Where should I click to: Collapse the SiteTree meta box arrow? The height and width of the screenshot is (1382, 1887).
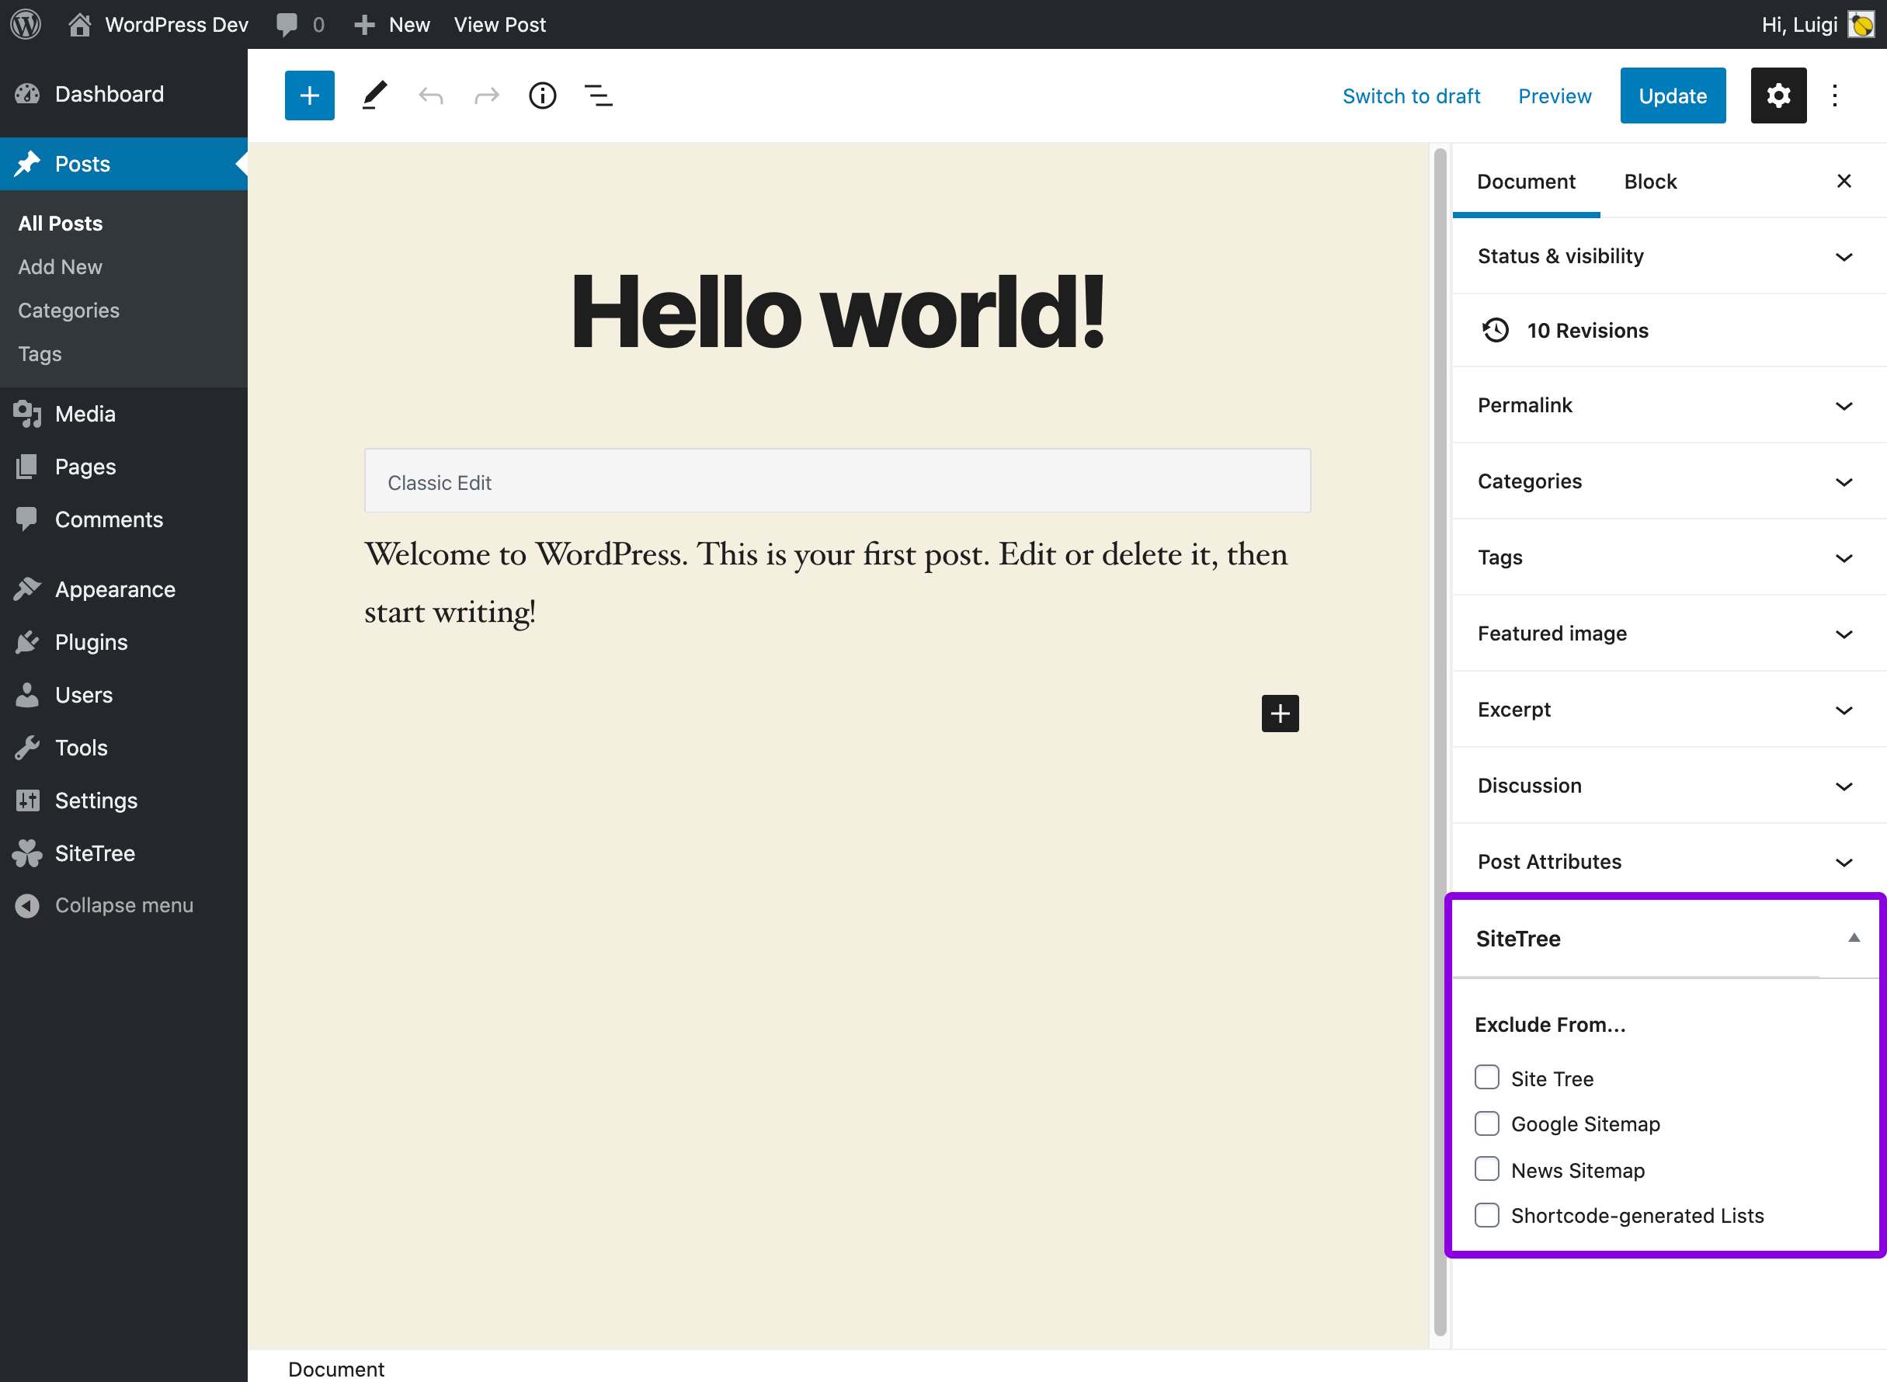[1854, 938]
